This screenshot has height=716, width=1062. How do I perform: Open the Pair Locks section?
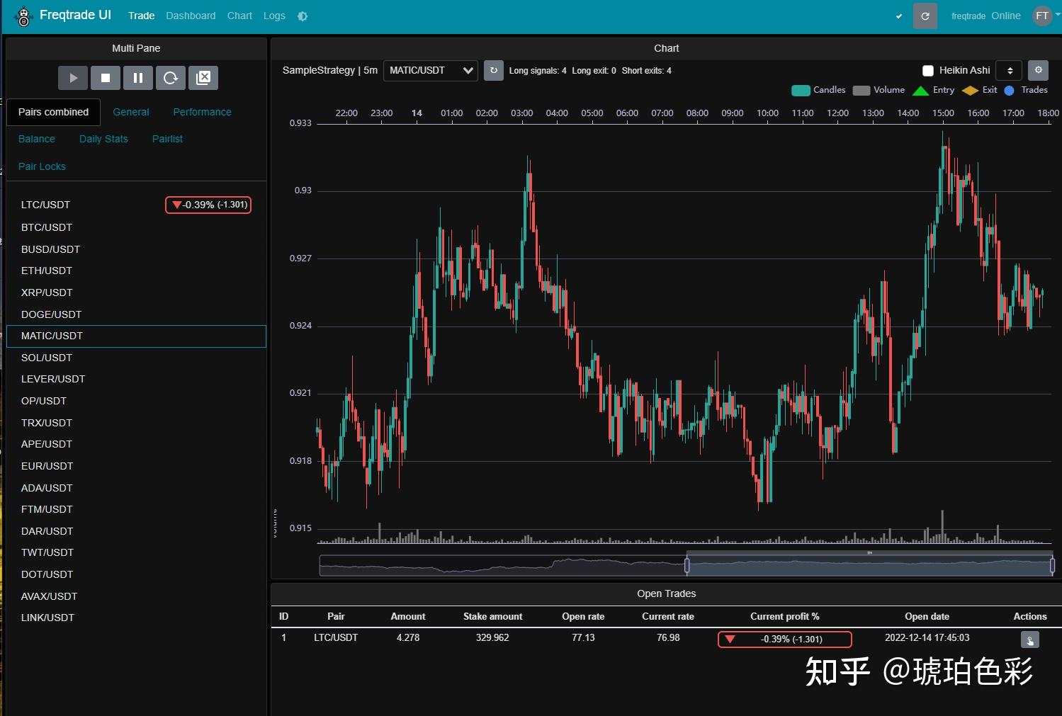point(42,166)
